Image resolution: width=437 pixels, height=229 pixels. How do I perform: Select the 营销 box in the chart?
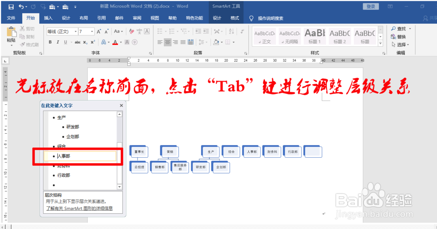coord(170,152)
